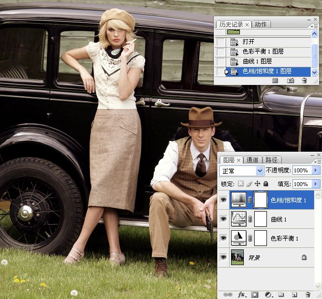Click the delete layer trash icon in Layers panel

(x=308, y=295)
